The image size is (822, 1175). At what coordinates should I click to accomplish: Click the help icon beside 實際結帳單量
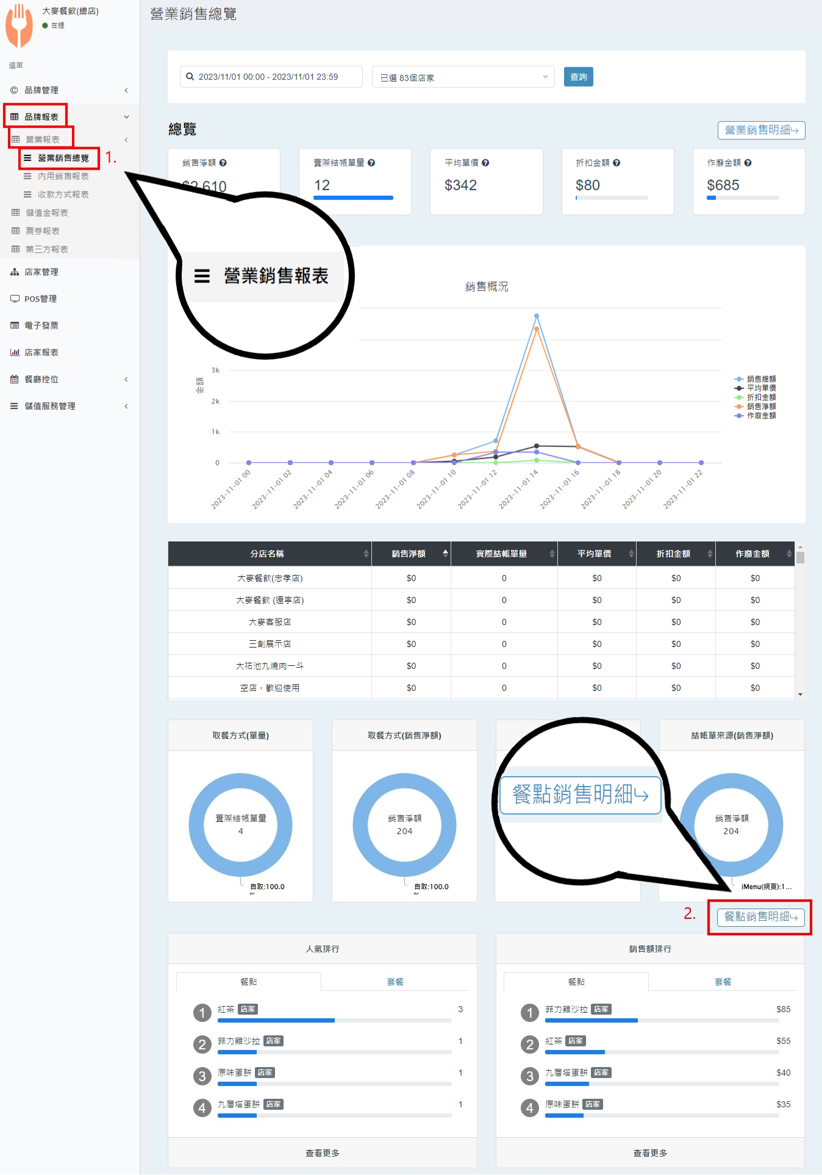click(371, 163)
